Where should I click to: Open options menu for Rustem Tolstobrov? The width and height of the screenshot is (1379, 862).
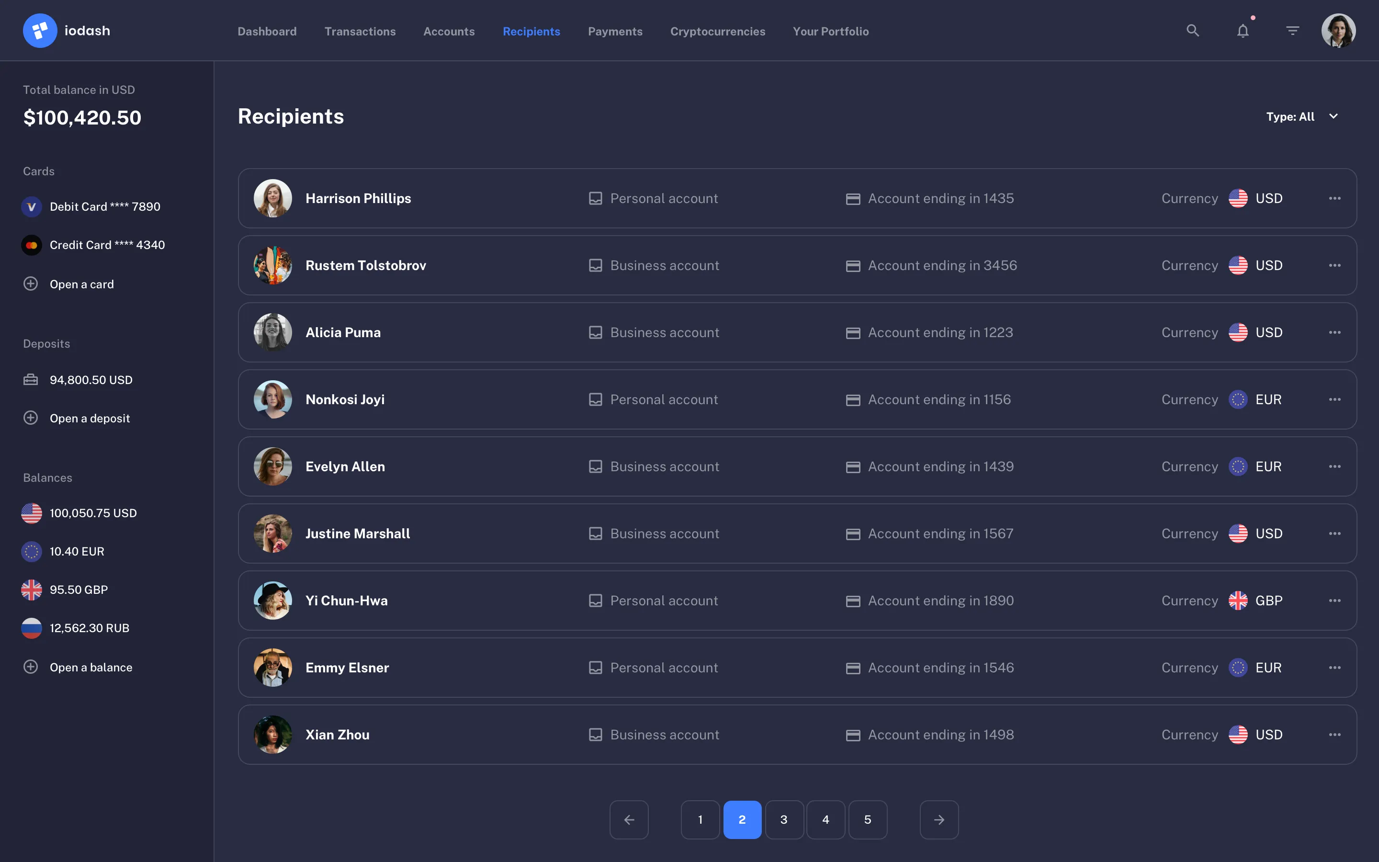[1336, 265]
